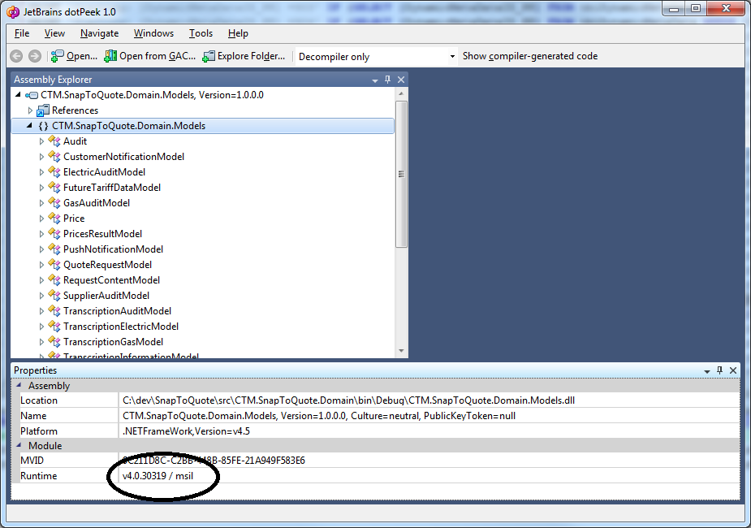751x528 pixels.
Task: Open the Properties window options dropdown
Action: click(x=707, y=371)
